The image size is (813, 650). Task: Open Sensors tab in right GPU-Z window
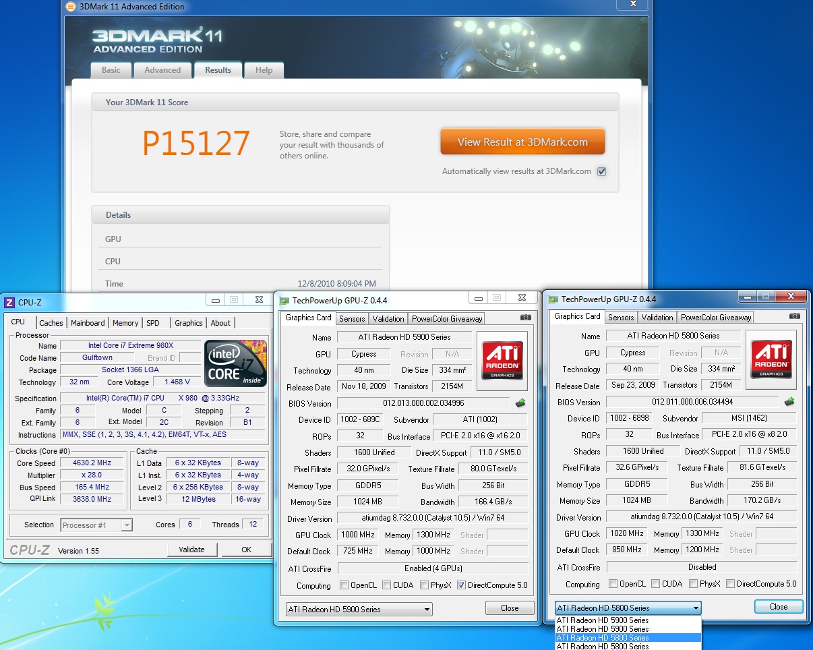coord(621,318)
